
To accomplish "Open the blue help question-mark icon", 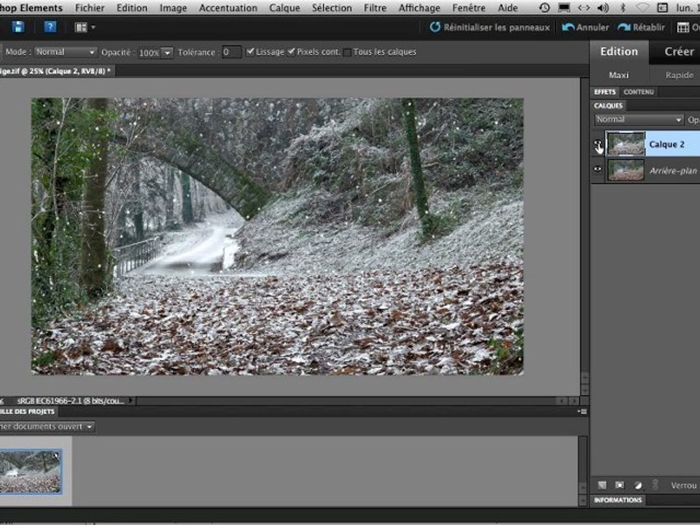I will 50,27.
